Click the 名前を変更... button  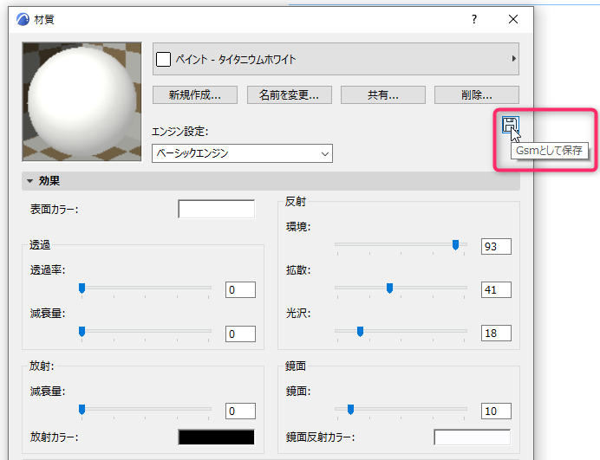tap(290, 94)
